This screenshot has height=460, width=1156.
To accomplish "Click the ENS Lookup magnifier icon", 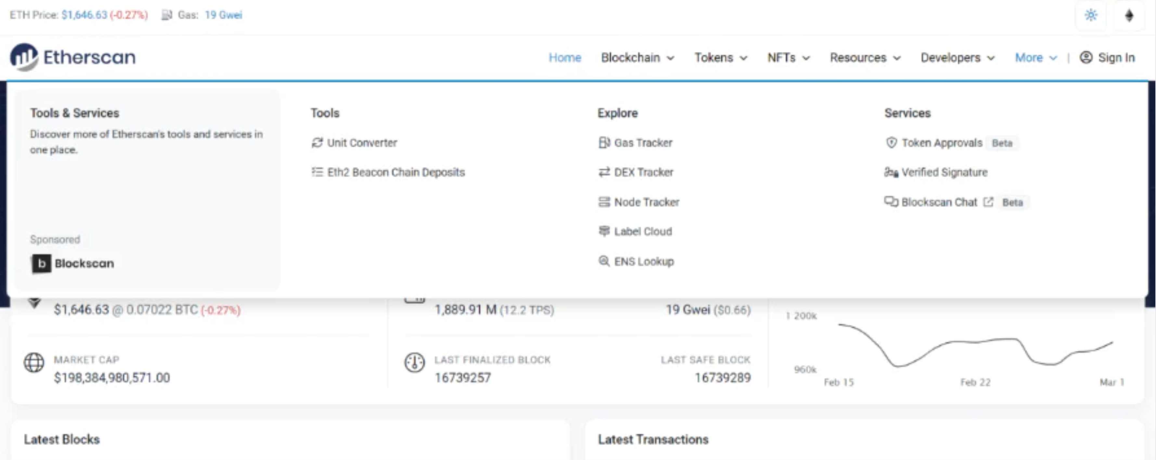I will 604,261.
